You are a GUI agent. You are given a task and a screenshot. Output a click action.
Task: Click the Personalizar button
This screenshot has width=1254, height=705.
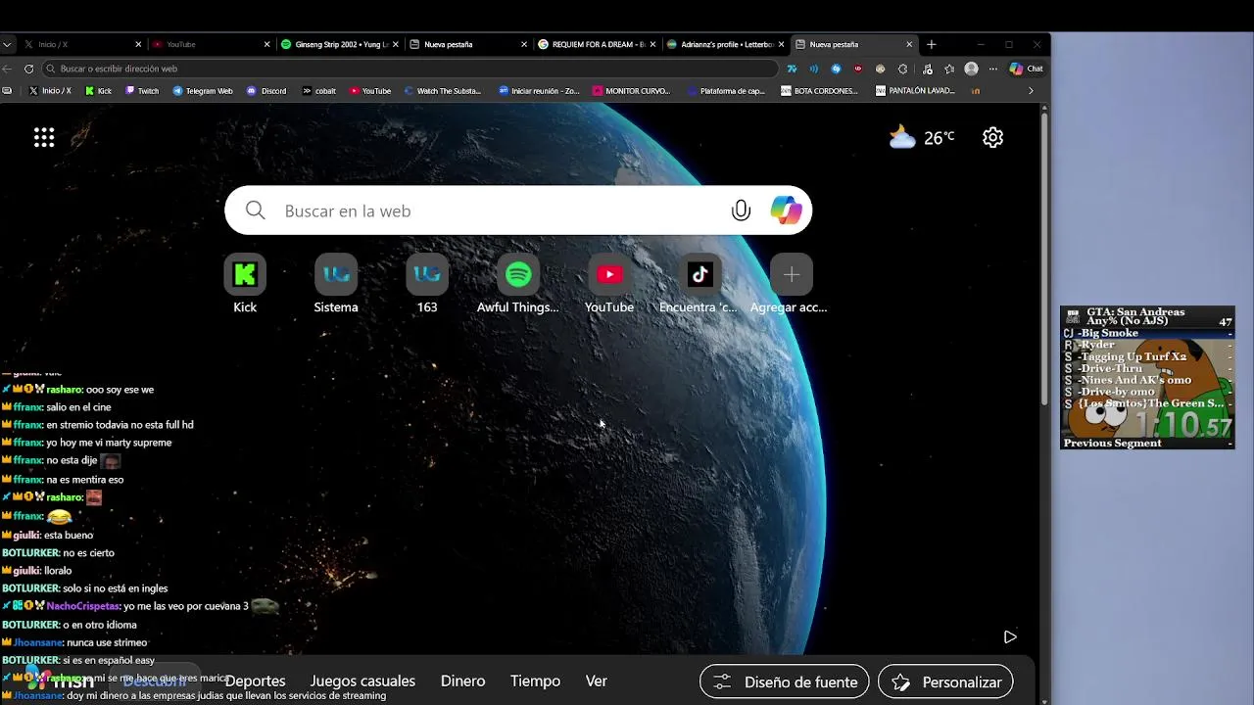[945, 682]
